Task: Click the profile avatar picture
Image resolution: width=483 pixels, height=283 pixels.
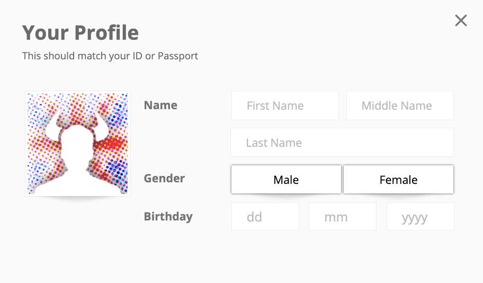Action: click(x=78, y=144)
